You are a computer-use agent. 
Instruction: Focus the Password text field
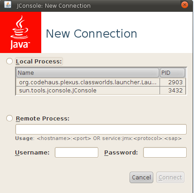[165, 153]
